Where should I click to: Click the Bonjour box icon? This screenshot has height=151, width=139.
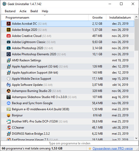point(9,115)
